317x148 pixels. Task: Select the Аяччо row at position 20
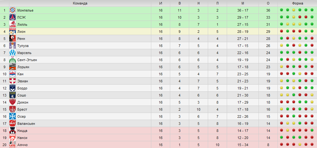point(159,145)
